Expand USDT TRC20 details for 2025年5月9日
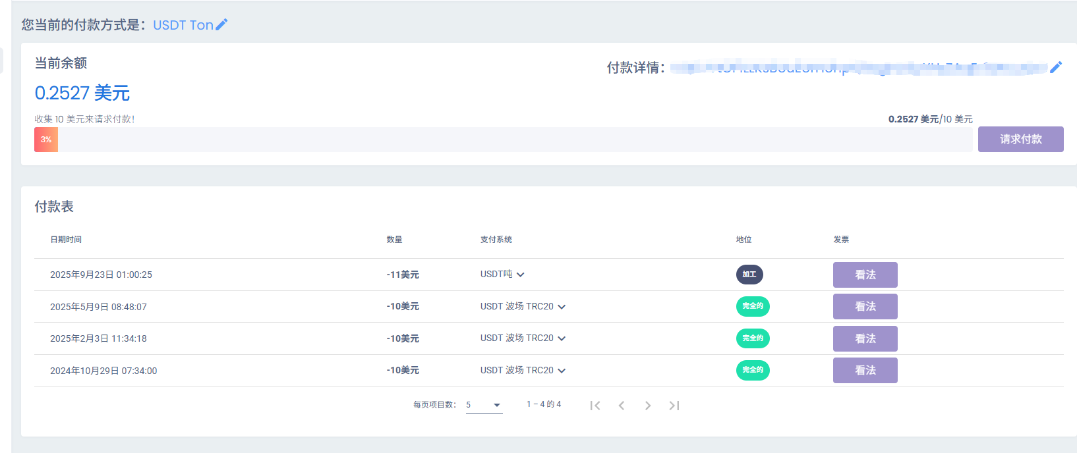Viewport: 1077px width, 453px height. (562, 307)
